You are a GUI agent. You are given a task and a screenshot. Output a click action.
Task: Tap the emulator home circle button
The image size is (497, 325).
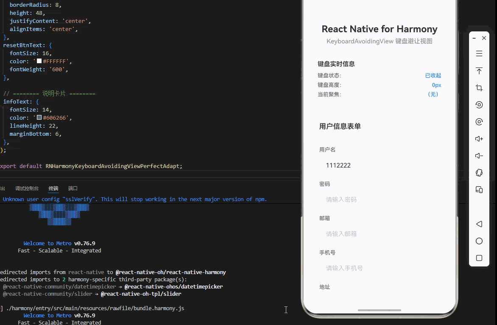coord(479,241)
